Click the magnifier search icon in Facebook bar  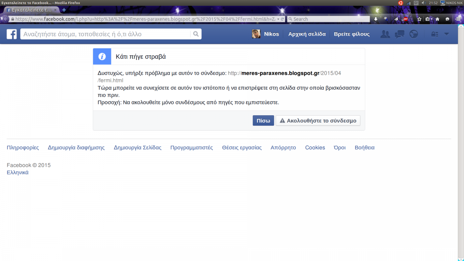point(196,34)
